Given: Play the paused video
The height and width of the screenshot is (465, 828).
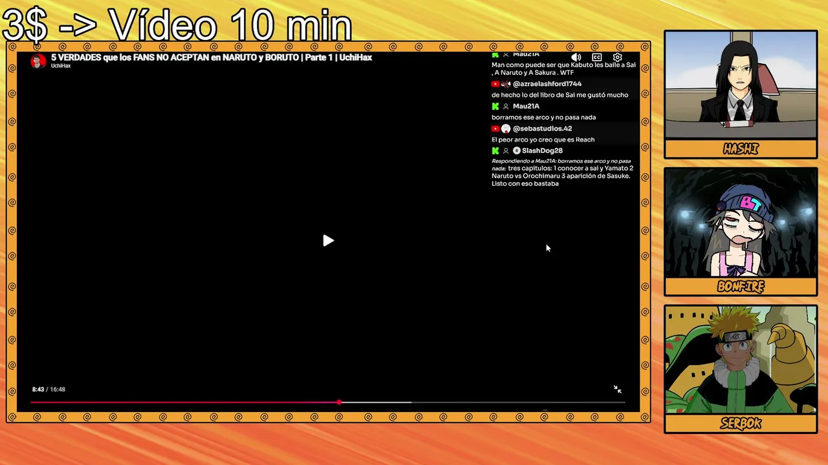Looking at the screenshot, I should coord(328,241).
